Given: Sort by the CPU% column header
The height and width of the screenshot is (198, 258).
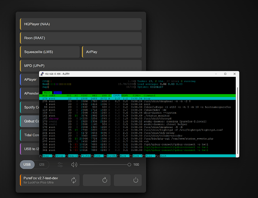Looking at the screenshot, I should 117,95.
